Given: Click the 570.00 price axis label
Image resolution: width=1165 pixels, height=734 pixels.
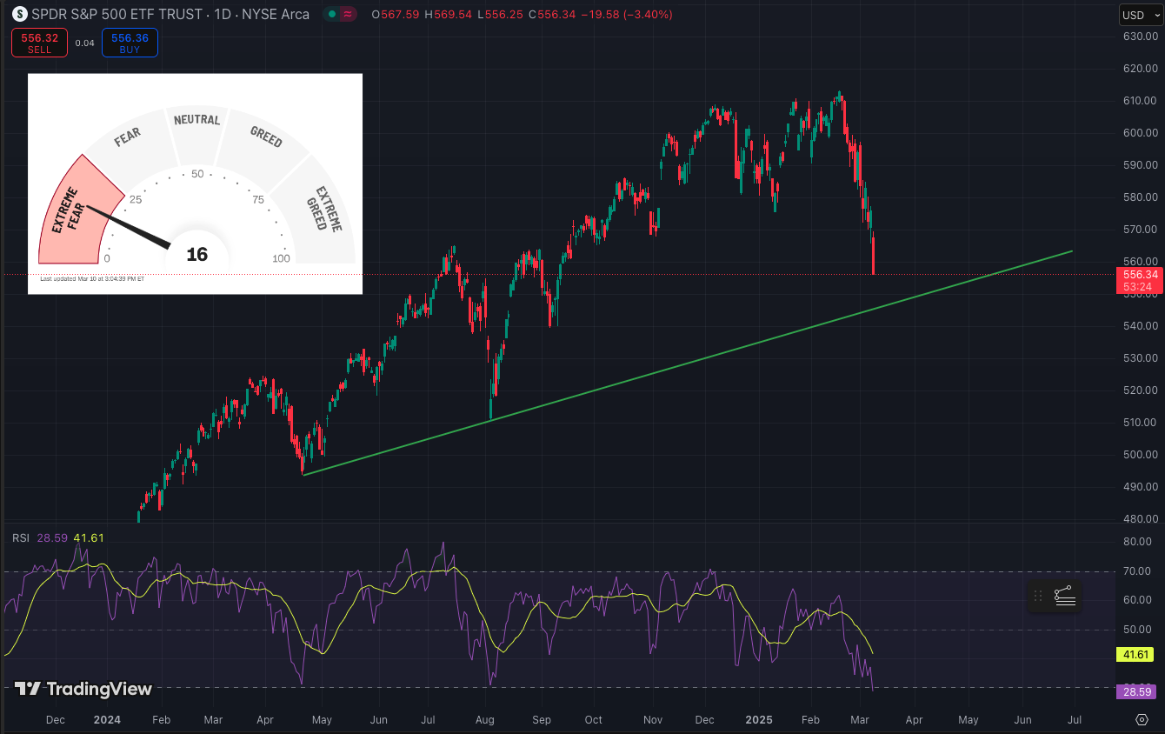Looking at the screenshot, I should (x=1140, y=230).
